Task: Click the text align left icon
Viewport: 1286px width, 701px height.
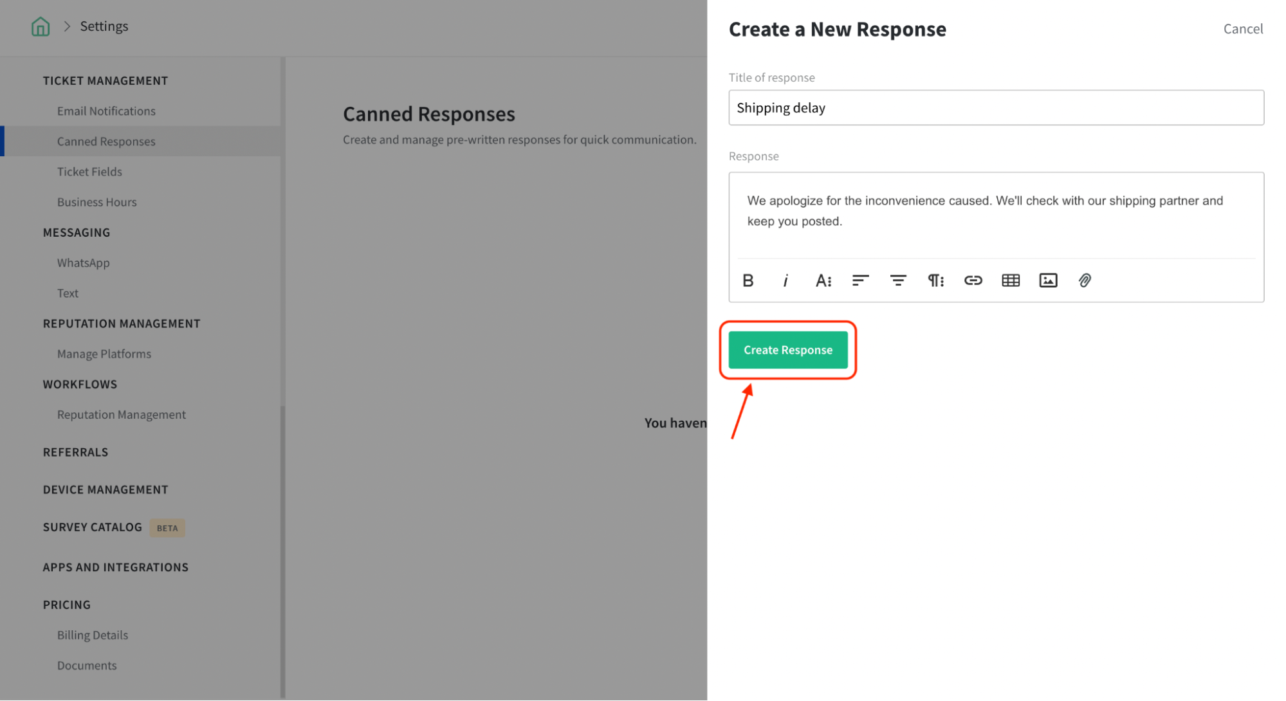Action: pos(860,280)
